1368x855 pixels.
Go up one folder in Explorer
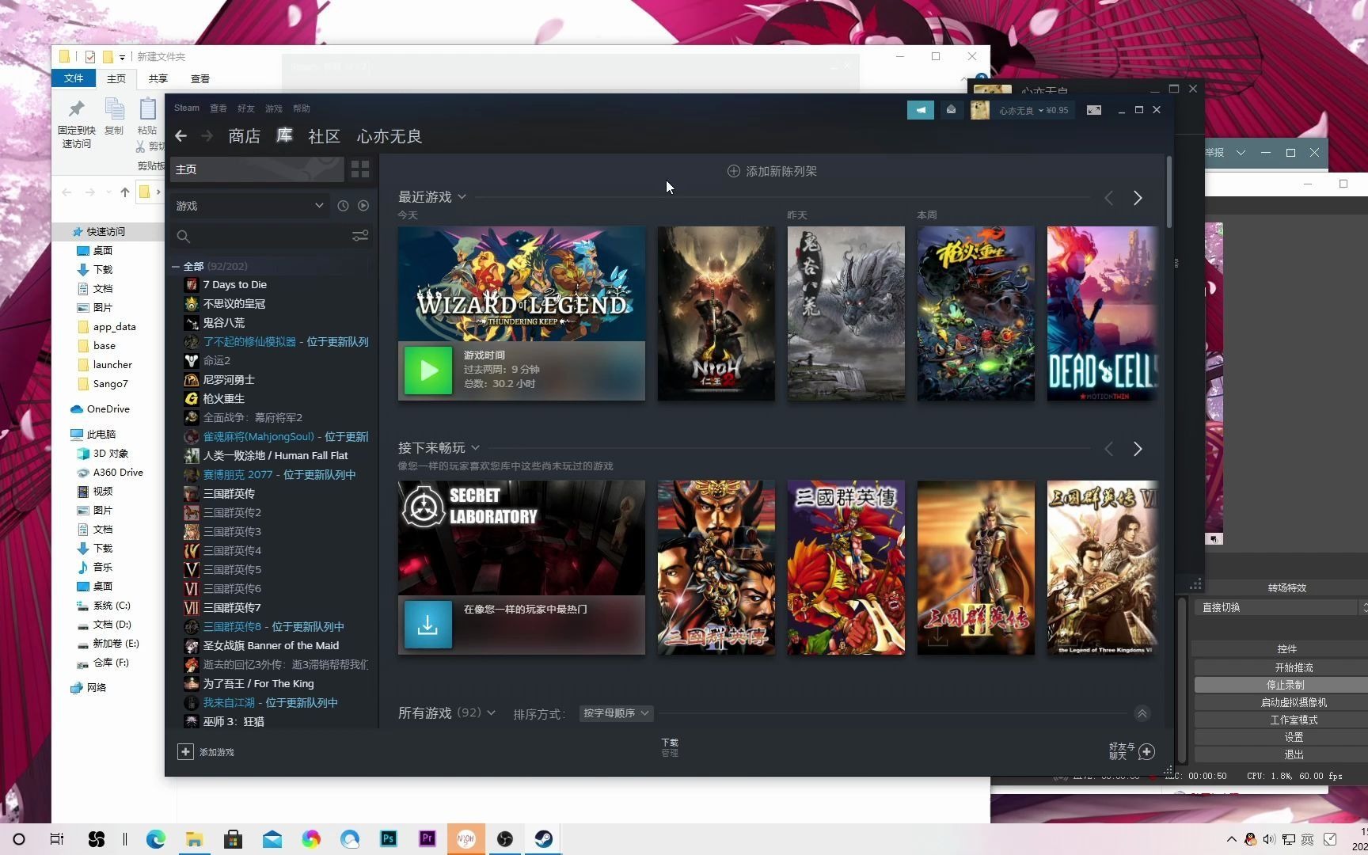click(125, 192)
